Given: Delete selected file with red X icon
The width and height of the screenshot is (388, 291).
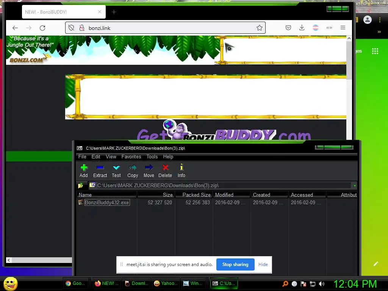Looking at the screenshot, I should click(x=165, y=171).
